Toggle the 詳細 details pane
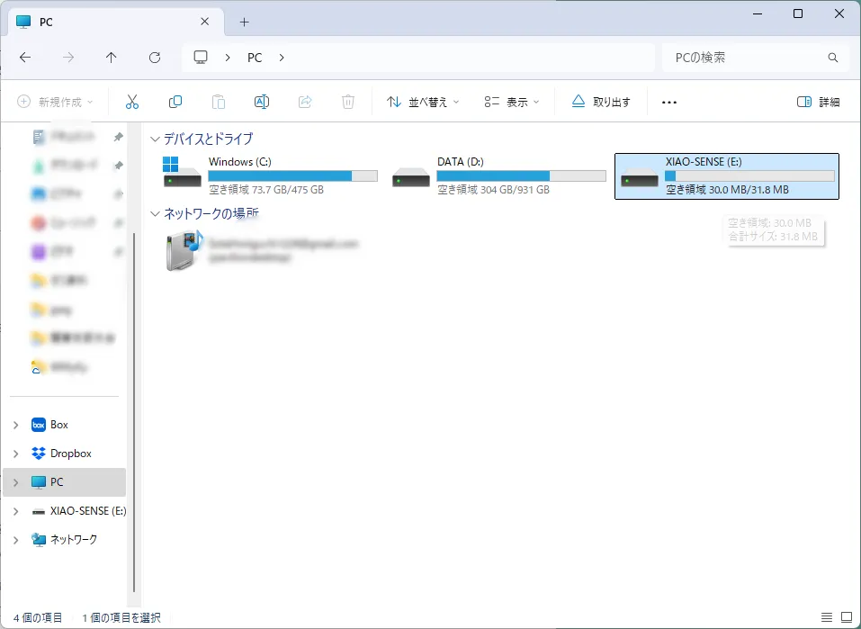This screenshot has height=629, width=861. [817, 102]
